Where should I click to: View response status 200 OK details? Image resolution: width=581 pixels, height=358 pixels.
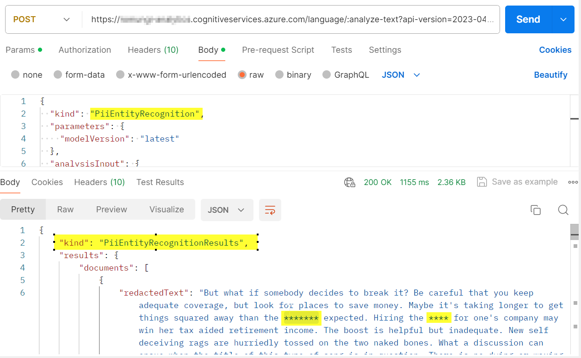tap(378, 182)
